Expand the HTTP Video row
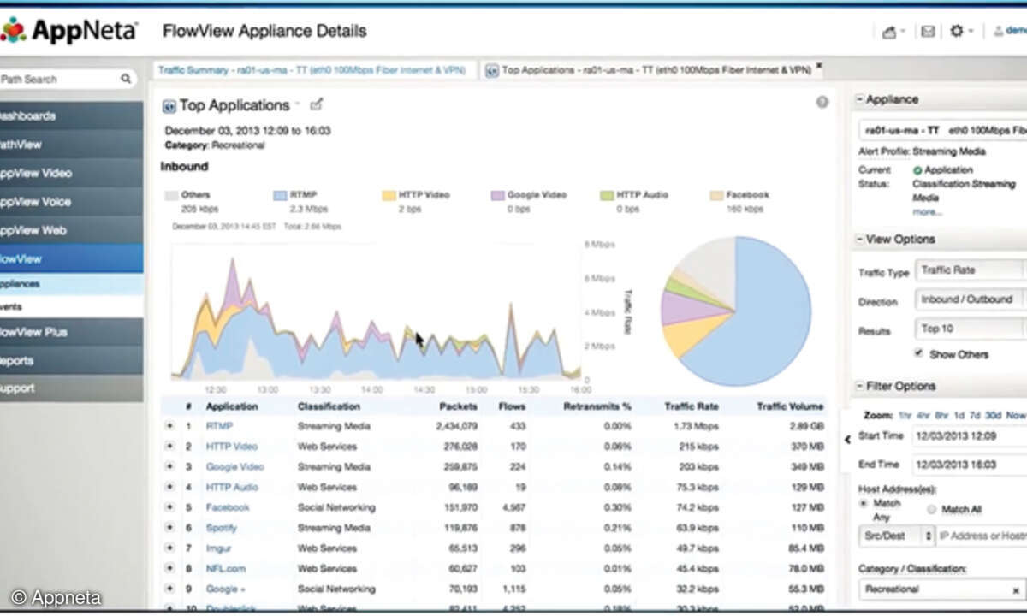The image size is (1027, 616). click(x=169, y=446)
